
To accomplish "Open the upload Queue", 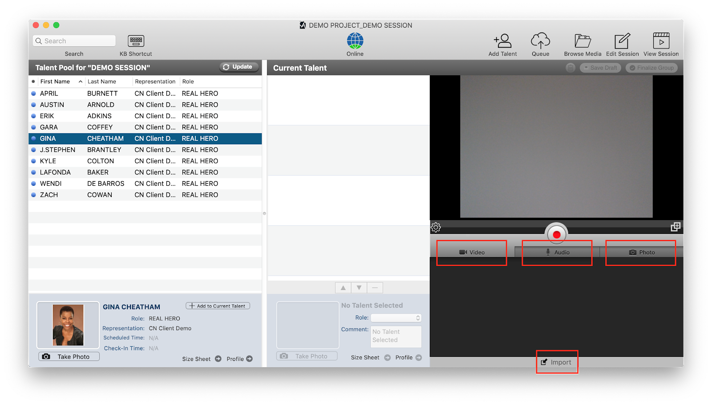I will tap(540, 41).
